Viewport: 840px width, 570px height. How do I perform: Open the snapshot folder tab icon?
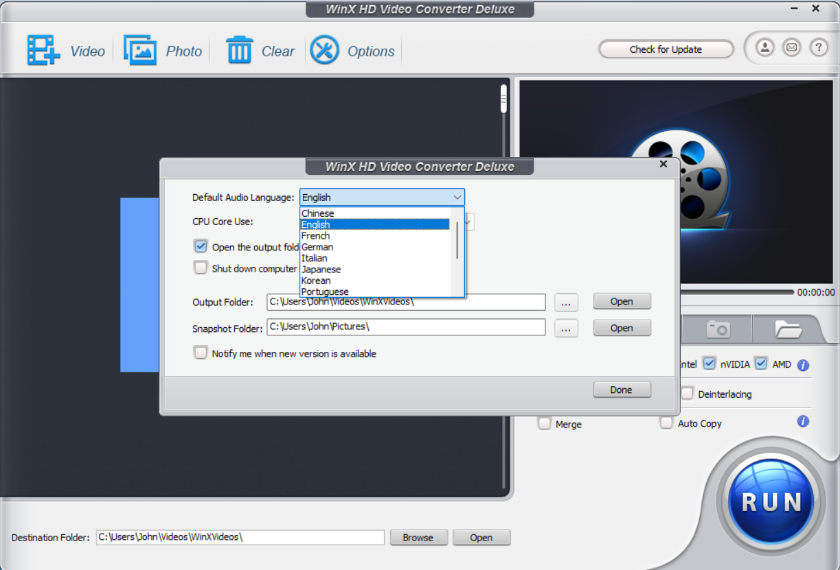point(788,329)
